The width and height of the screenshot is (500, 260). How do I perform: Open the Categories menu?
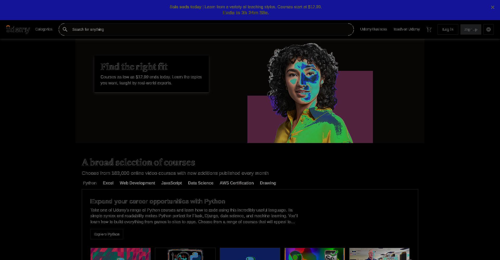[x=44, y=29]
